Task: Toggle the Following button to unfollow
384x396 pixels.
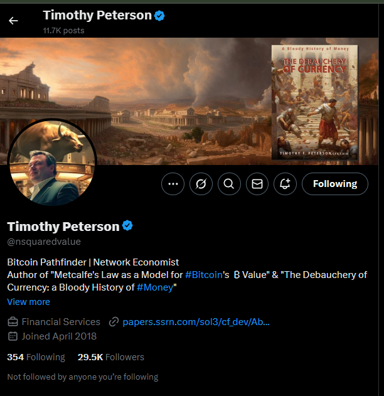Action: [x=335, y=184]
